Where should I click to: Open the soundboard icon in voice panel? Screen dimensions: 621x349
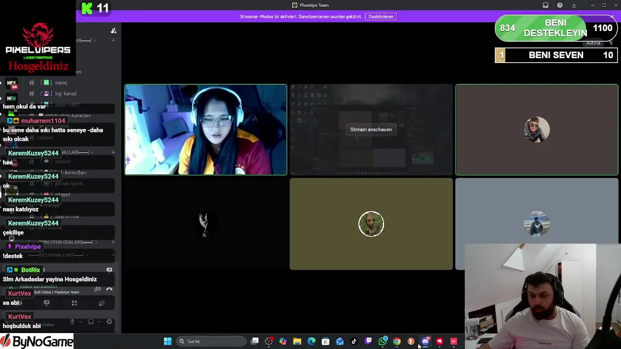(x=102, y=303)
